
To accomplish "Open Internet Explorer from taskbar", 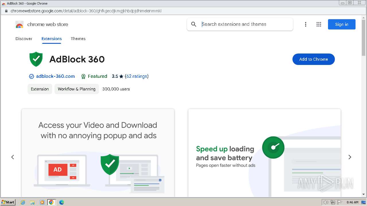I will (23, 202).
